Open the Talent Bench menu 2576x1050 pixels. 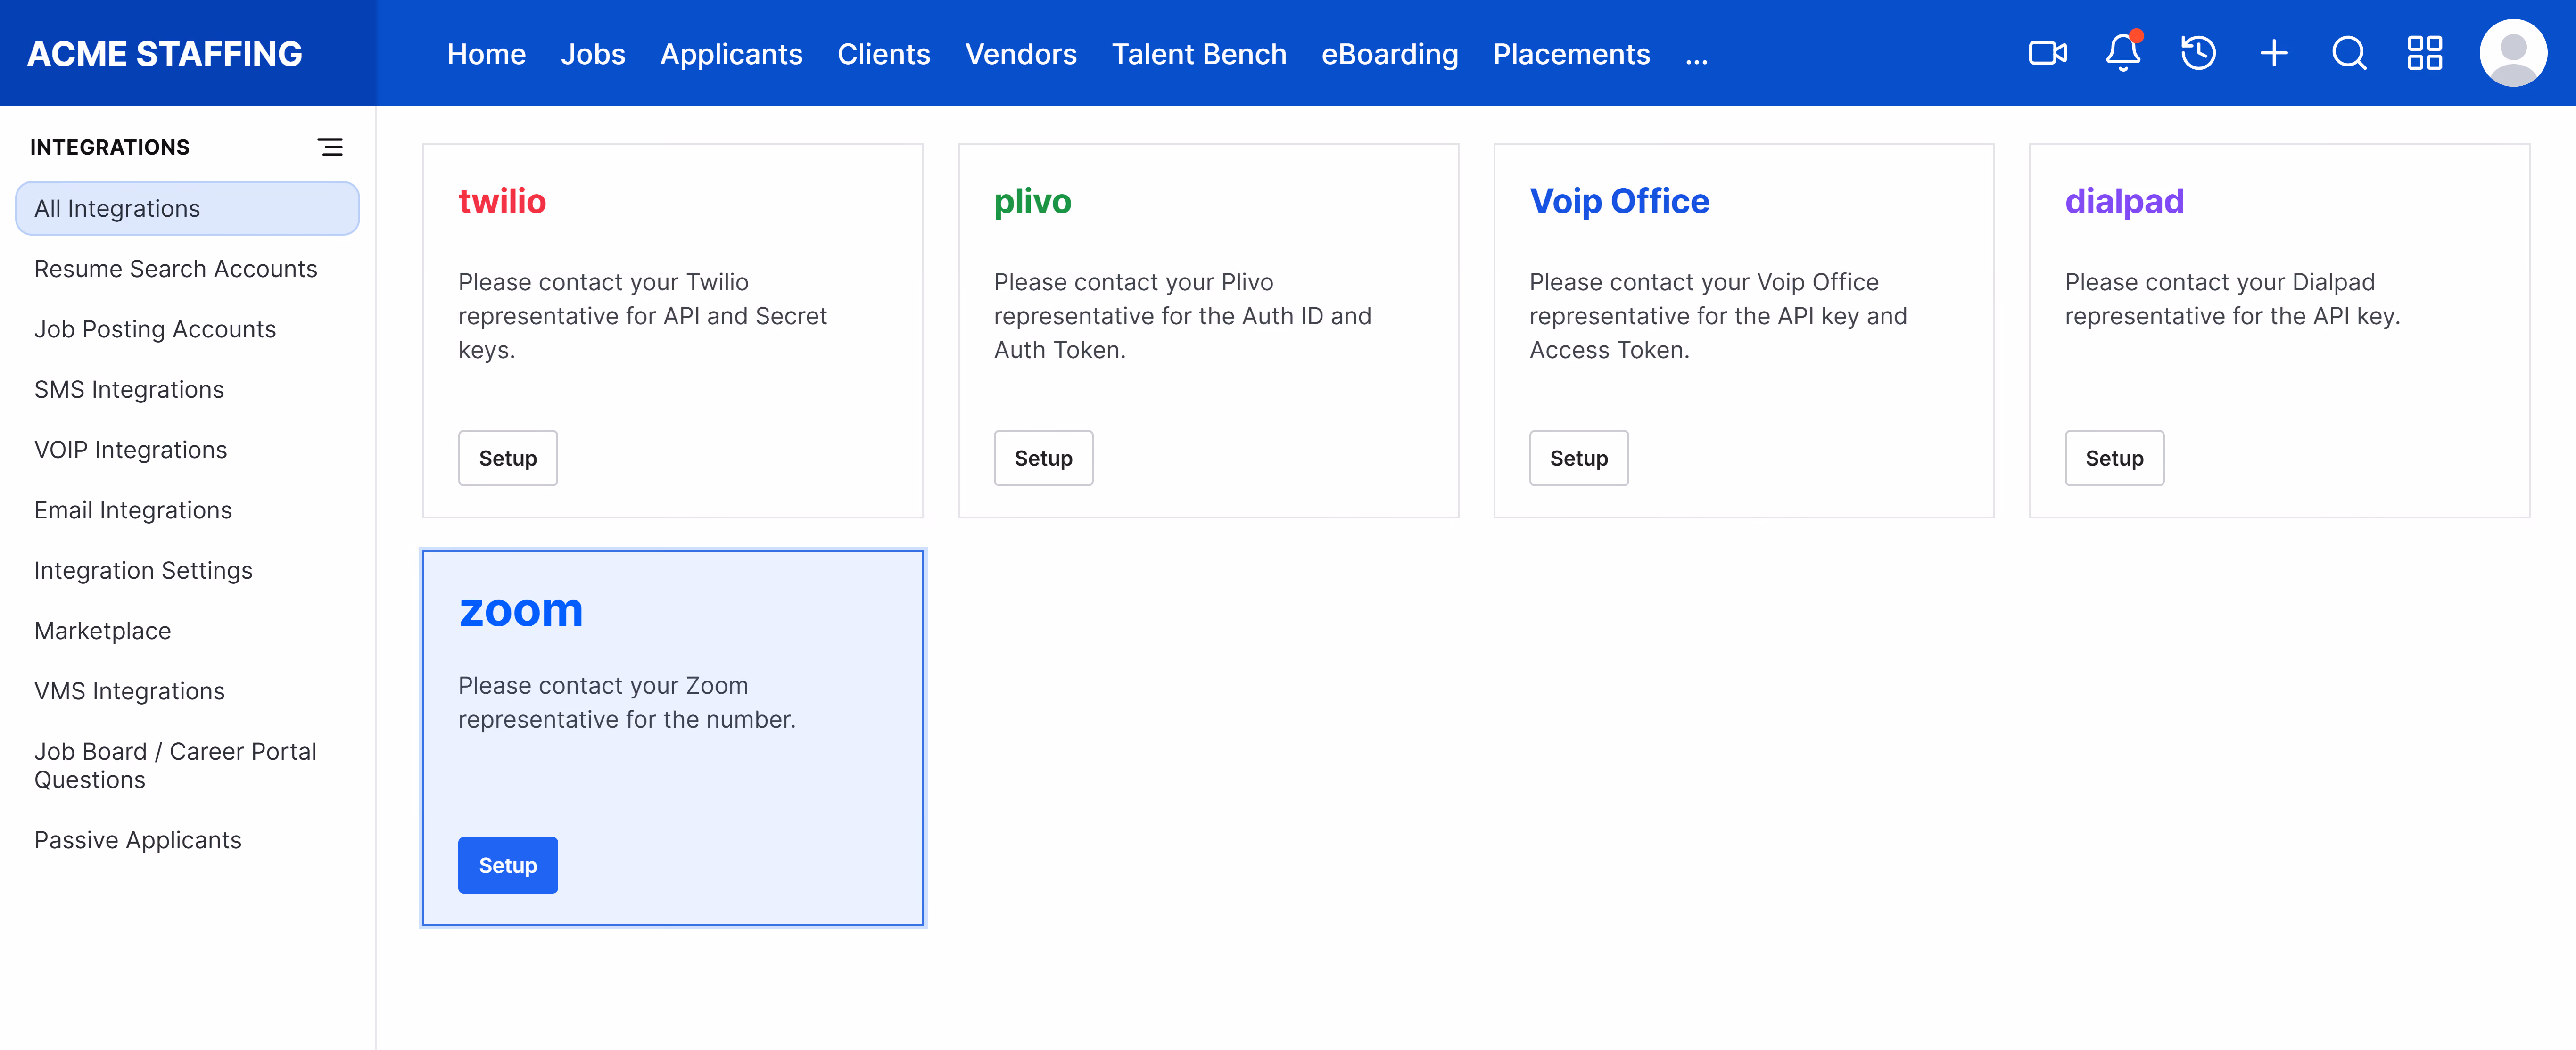click(1198, 54)
